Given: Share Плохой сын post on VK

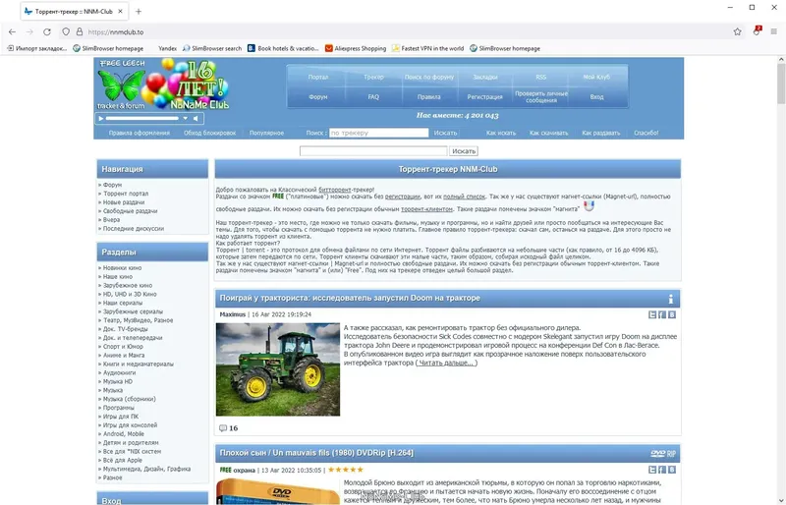Looking at the screenshot, I should 672,470.
